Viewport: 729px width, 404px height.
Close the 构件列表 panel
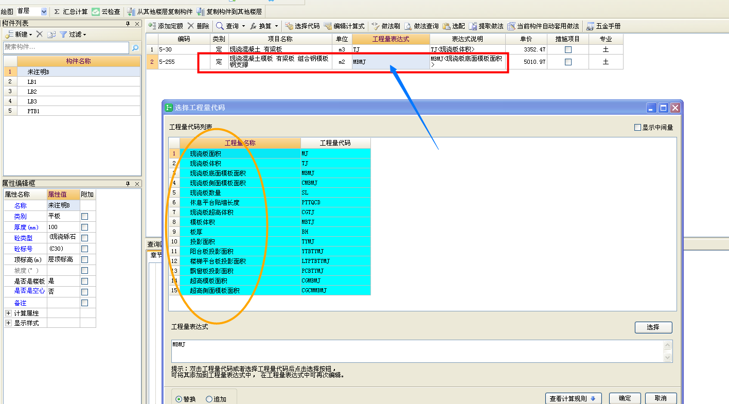(x=137, y=24)
